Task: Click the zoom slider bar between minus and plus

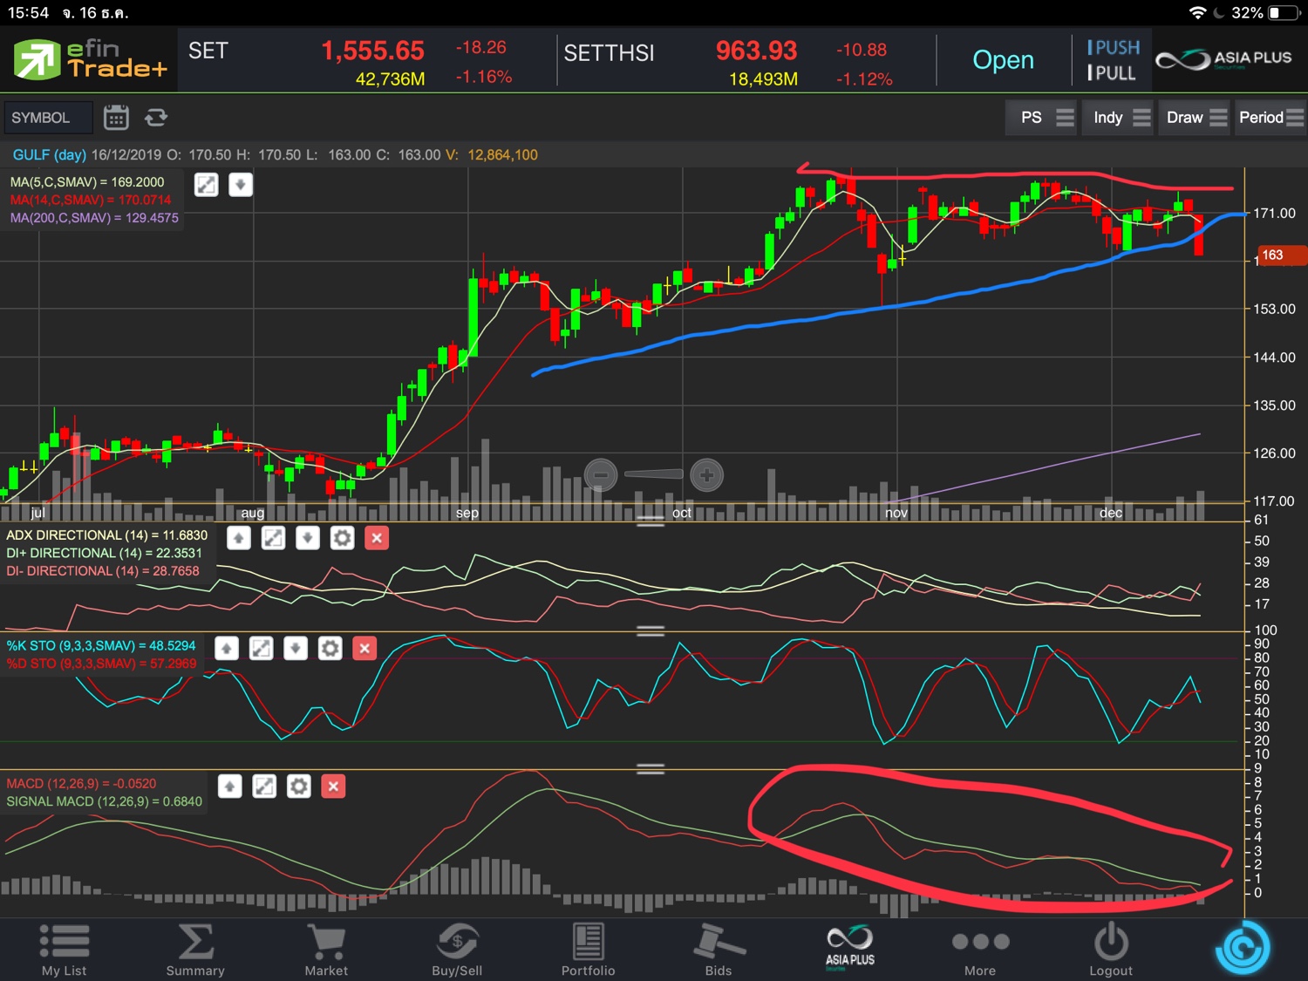Action: pos(653,474)
